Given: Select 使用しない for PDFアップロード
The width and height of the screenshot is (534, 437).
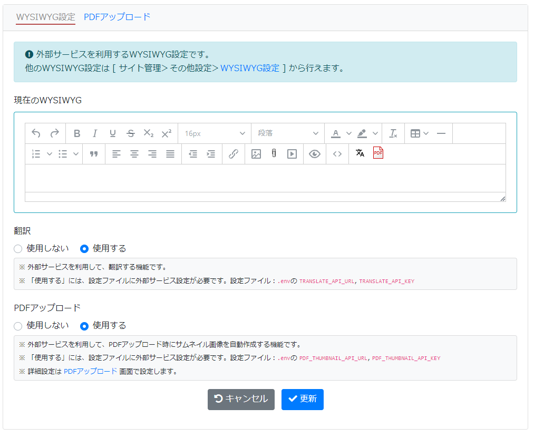Looking at the screenshot, I should tap(17, 326).
